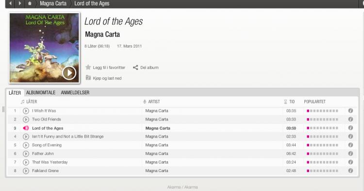
Task: Switch to the ANMELDELSER tab
Action: (75, 92)
